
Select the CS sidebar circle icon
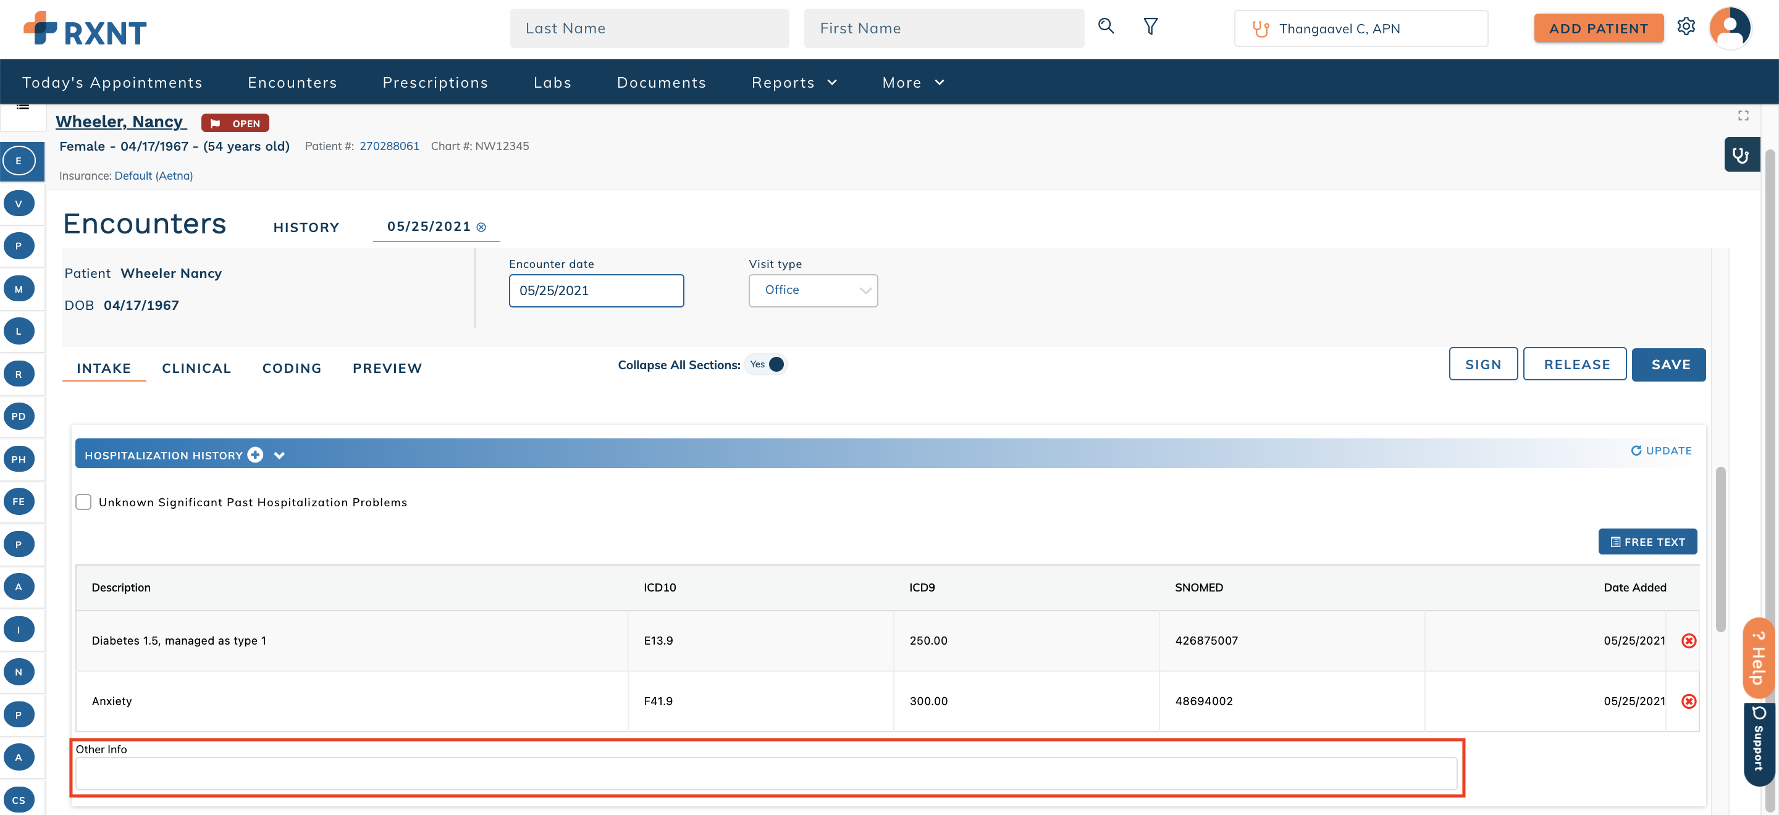coord(19,800)
